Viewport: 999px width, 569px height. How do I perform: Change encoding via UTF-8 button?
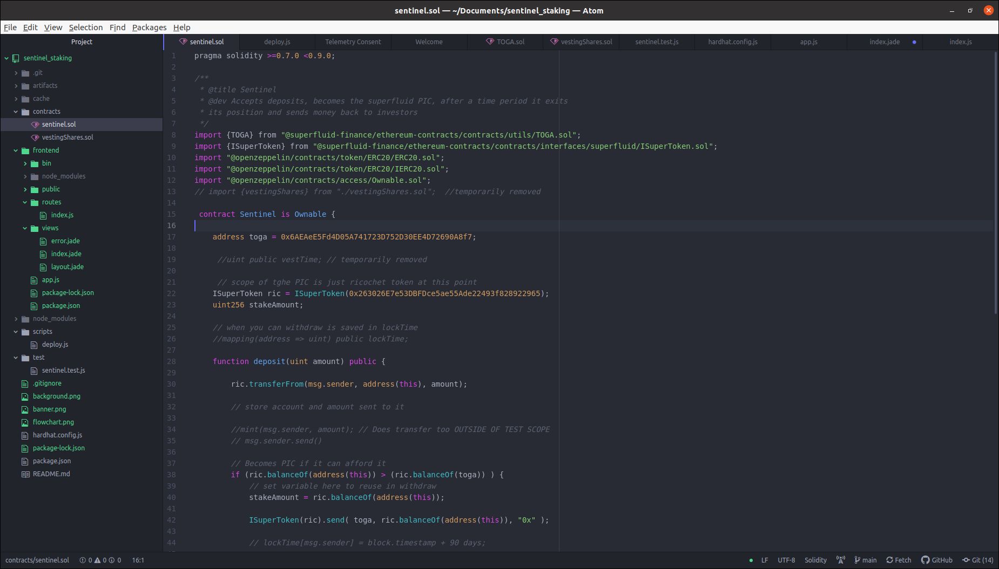pos(786,560)
